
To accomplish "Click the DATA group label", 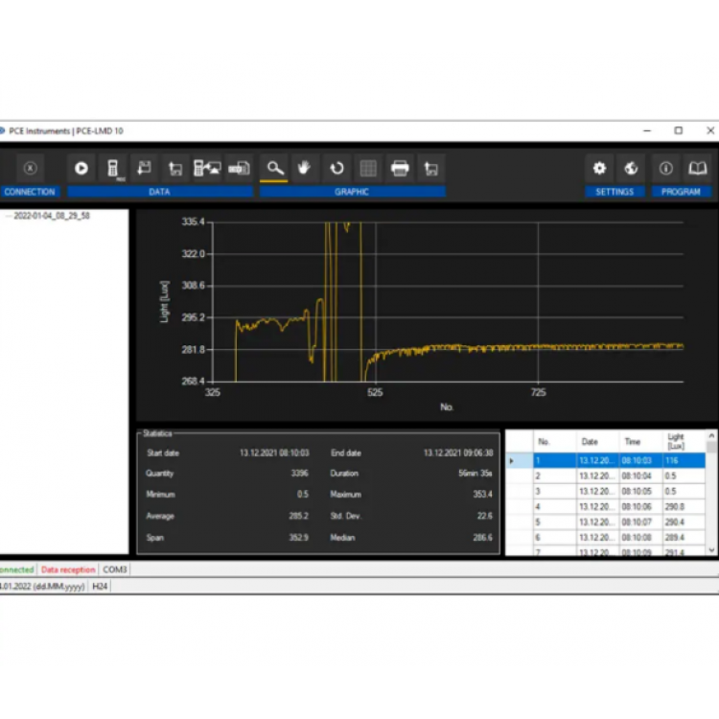I will (160, 192).
